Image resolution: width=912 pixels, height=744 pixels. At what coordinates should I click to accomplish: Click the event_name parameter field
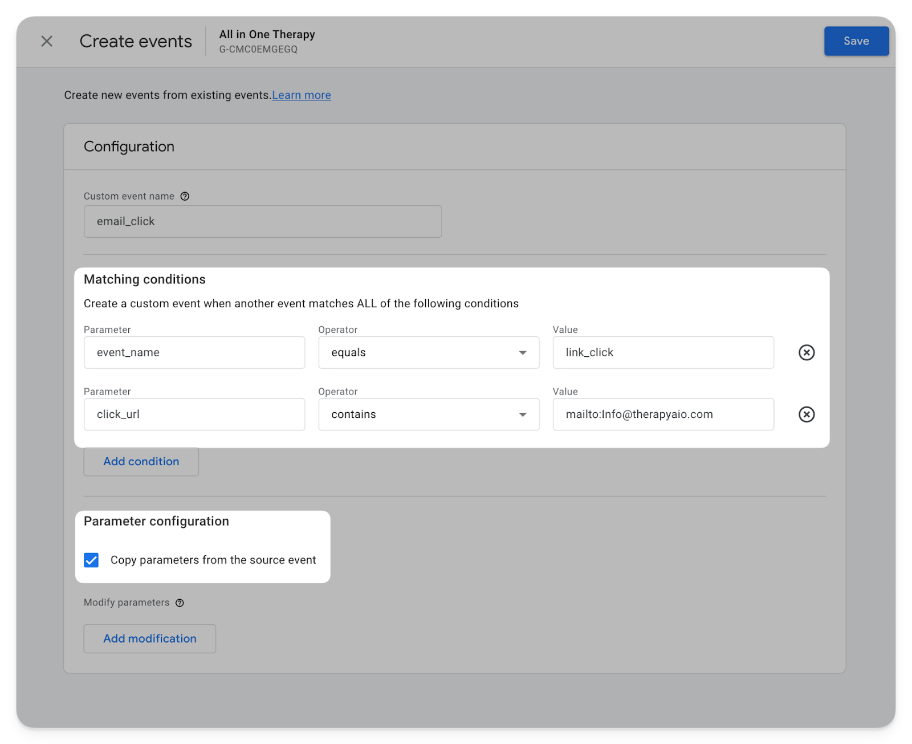(x=194, y=352)
